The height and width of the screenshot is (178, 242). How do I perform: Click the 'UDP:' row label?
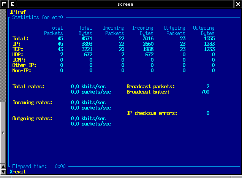click(18, 54)
